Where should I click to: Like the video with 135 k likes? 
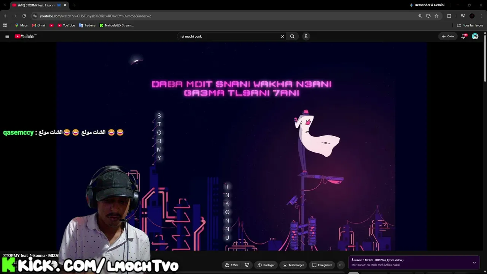[231, 265]
